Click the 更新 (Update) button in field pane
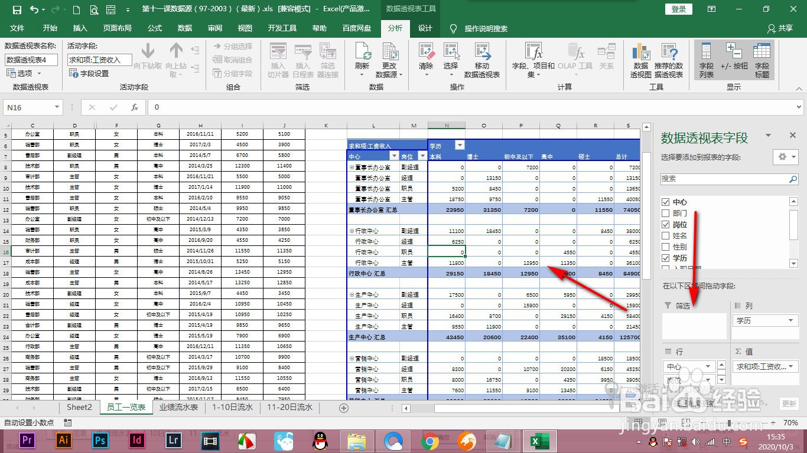Image resolution: width=807 pixels, height=453 pixels. click(789, 403)
